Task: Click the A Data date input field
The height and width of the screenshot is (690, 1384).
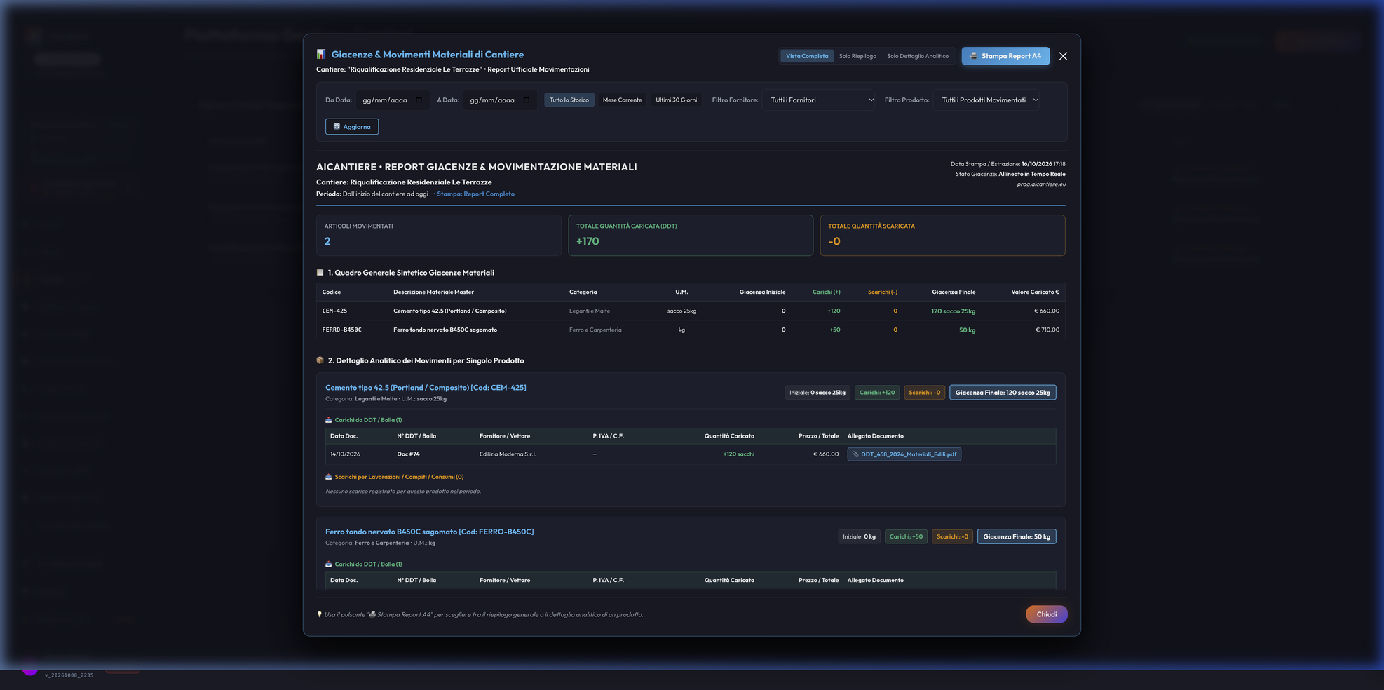Action: tap(500, 100)
